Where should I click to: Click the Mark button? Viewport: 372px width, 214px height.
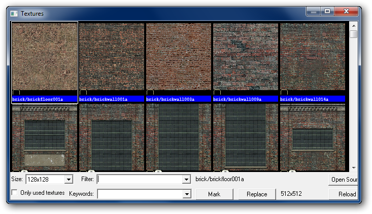pyautogui.click(x=214, y=194)
